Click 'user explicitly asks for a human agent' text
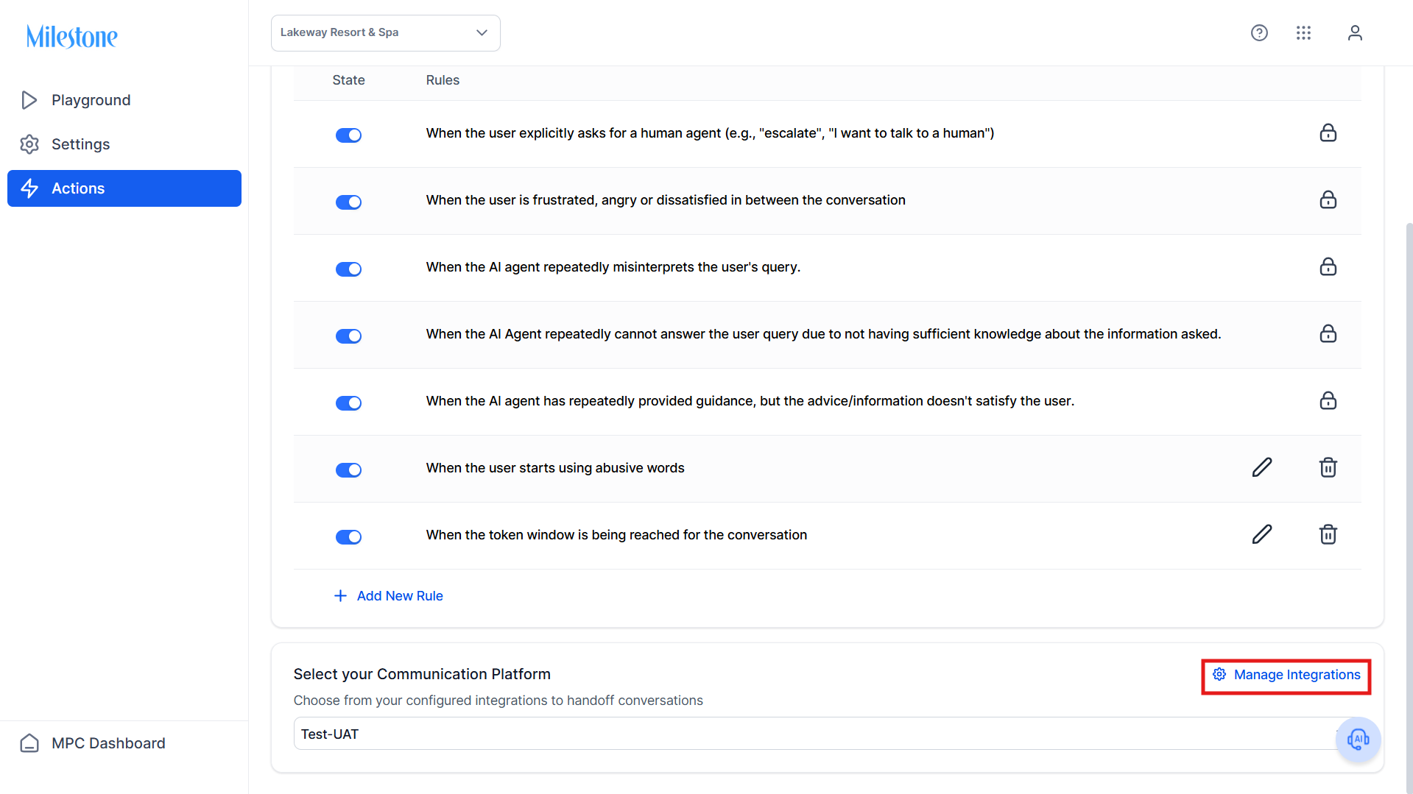Viewport: 1413px width, 794px height. click(x=710, y=133)
